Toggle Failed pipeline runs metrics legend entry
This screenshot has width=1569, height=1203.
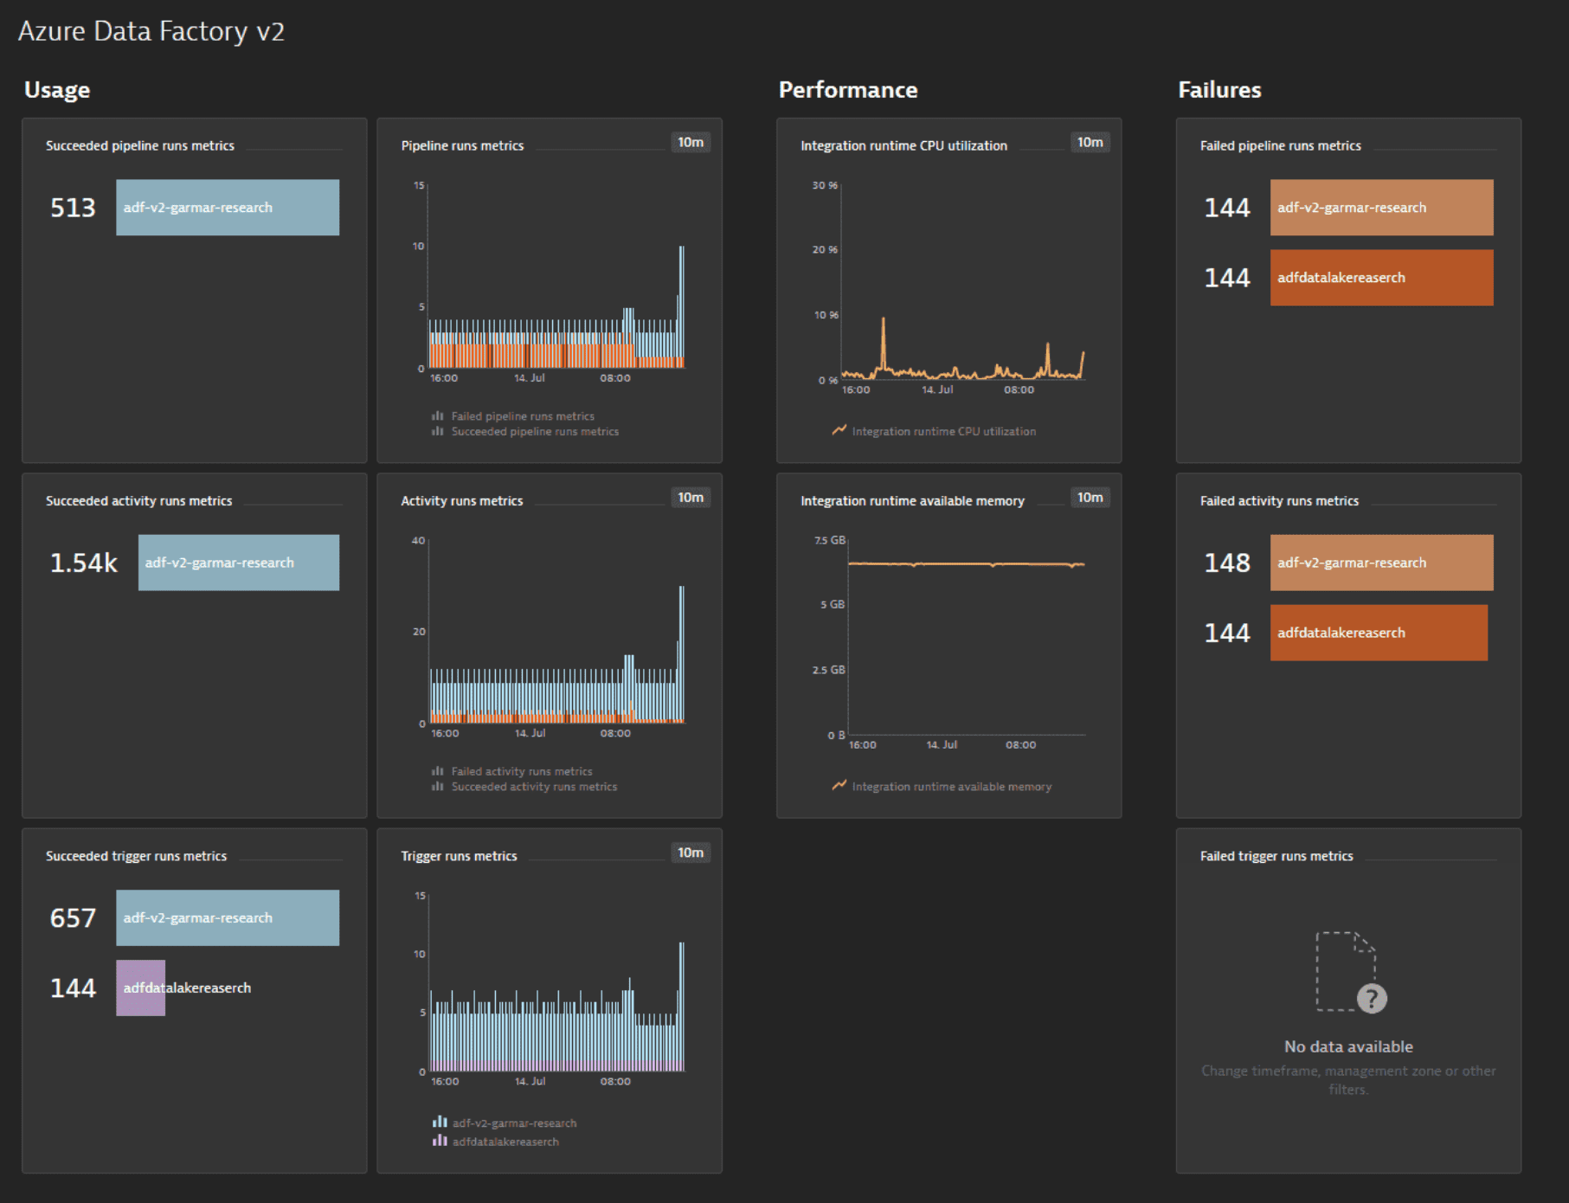[523, 416]
